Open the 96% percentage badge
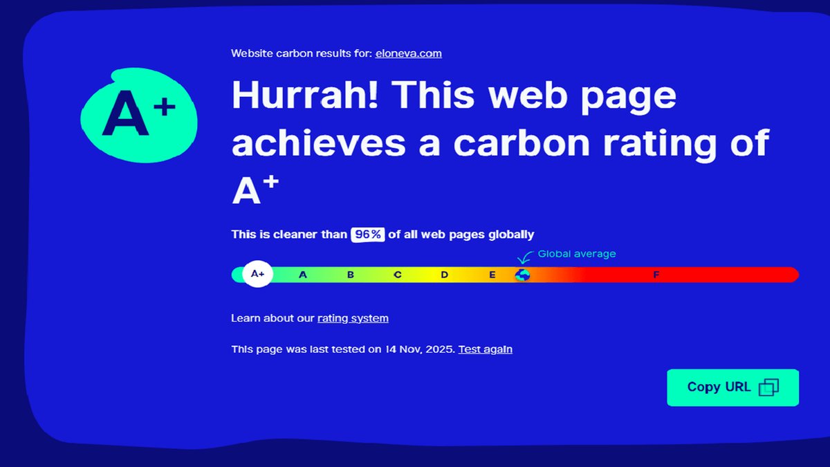The height and width of the screenshot is (467, 830). [367, 234]
